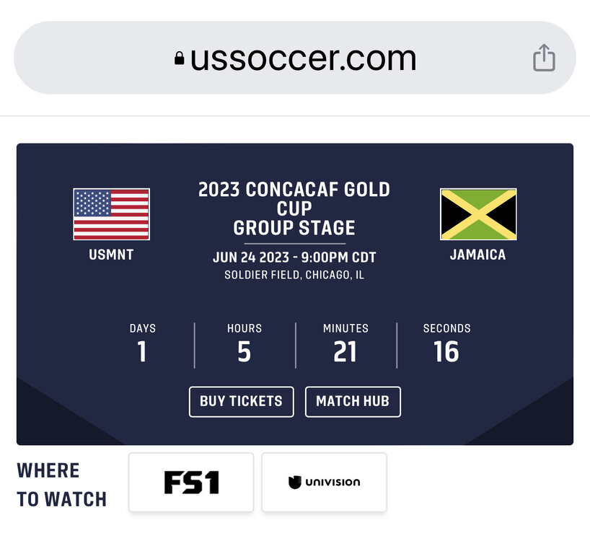Click the Days countdown value
The image size is (590, 541).
pos(142,352)
